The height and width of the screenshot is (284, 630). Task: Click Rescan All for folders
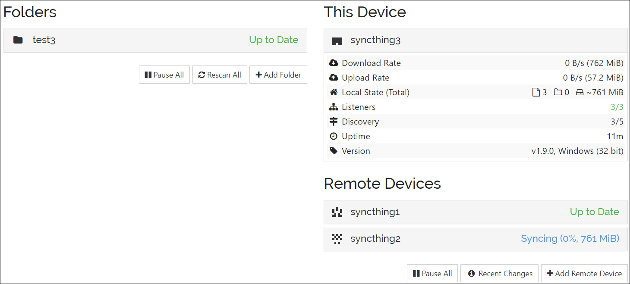click(220, 75)
